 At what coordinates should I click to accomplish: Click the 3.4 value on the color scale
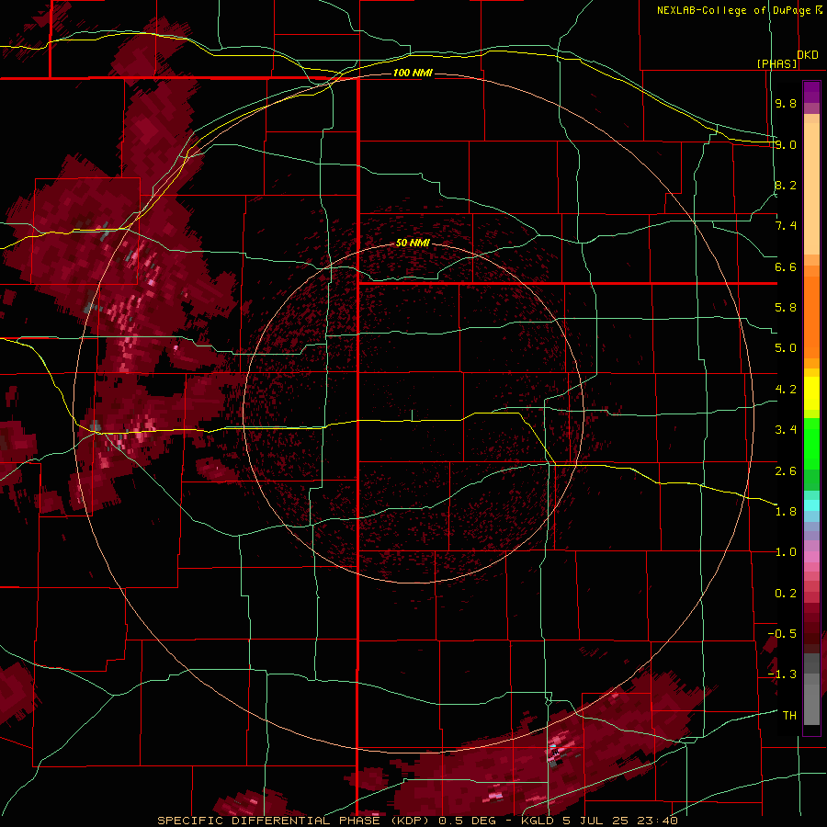tap(786, 430)
